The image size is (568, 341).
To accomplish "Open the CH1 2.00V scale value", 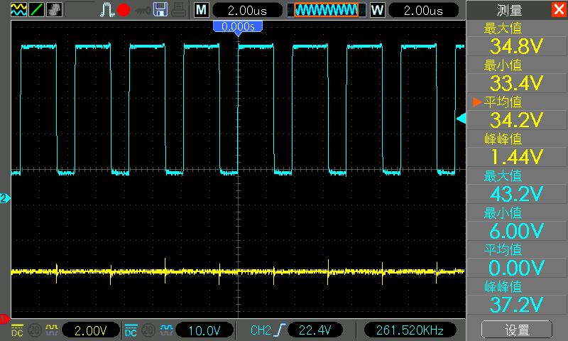I will click(91, 330).
